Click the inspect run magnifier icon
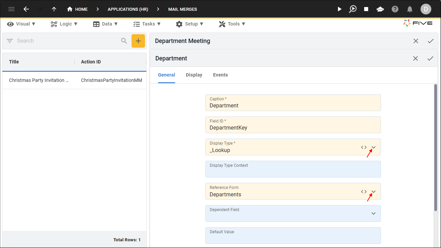Viewport: 441px width, 248px height. point(353,9)
